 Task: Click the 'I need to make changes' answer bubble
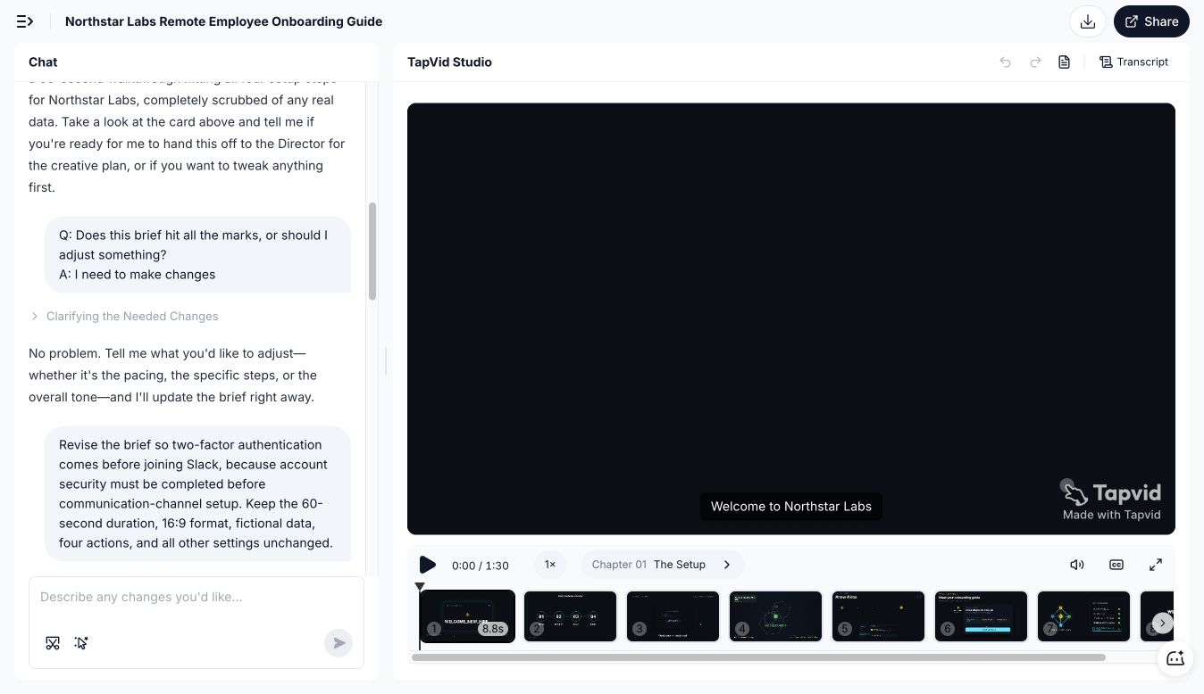click(197, 255)
